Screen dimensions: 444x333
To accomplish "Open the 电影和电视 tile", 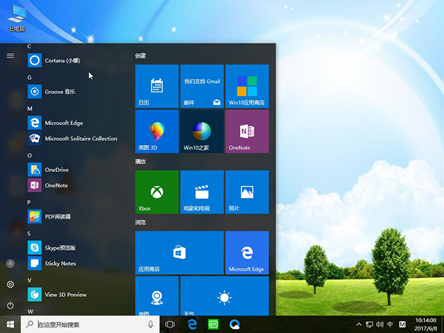I will click(201, 192).
